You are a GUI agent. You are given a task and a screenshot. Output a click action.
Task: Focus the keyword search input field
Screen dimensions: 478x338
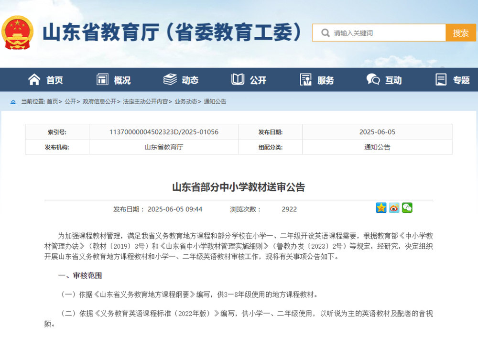[x=387, y=33]
